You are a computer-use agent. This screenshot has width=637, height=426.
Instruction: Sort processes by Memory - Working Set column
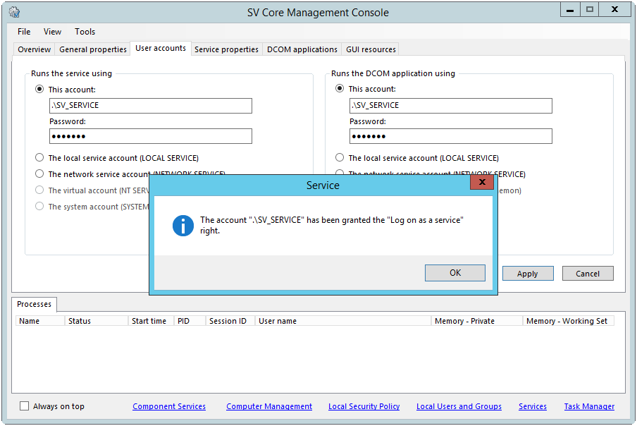click(x=569, y=321)
